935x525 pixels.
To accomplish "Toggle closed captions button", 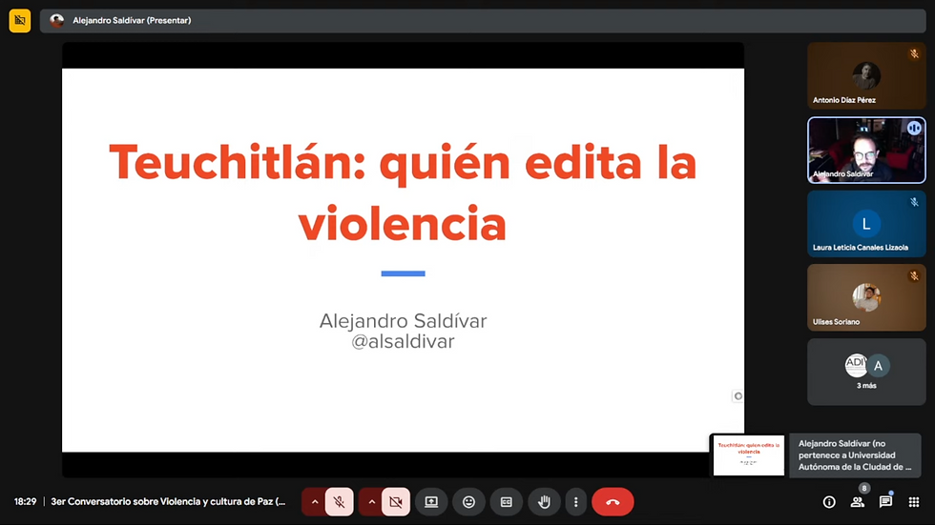I will click(x=507, y=502).
